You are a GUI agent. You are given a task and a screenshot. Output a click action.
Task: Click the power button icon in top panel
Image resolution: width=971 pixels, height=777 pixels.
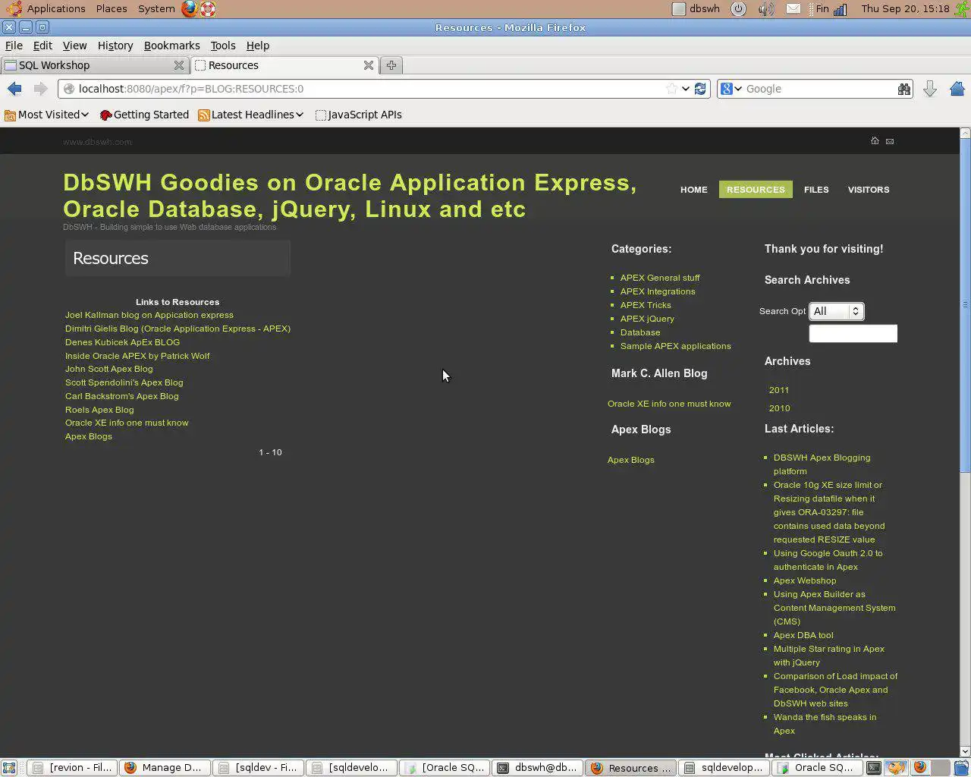coord(738,9)
